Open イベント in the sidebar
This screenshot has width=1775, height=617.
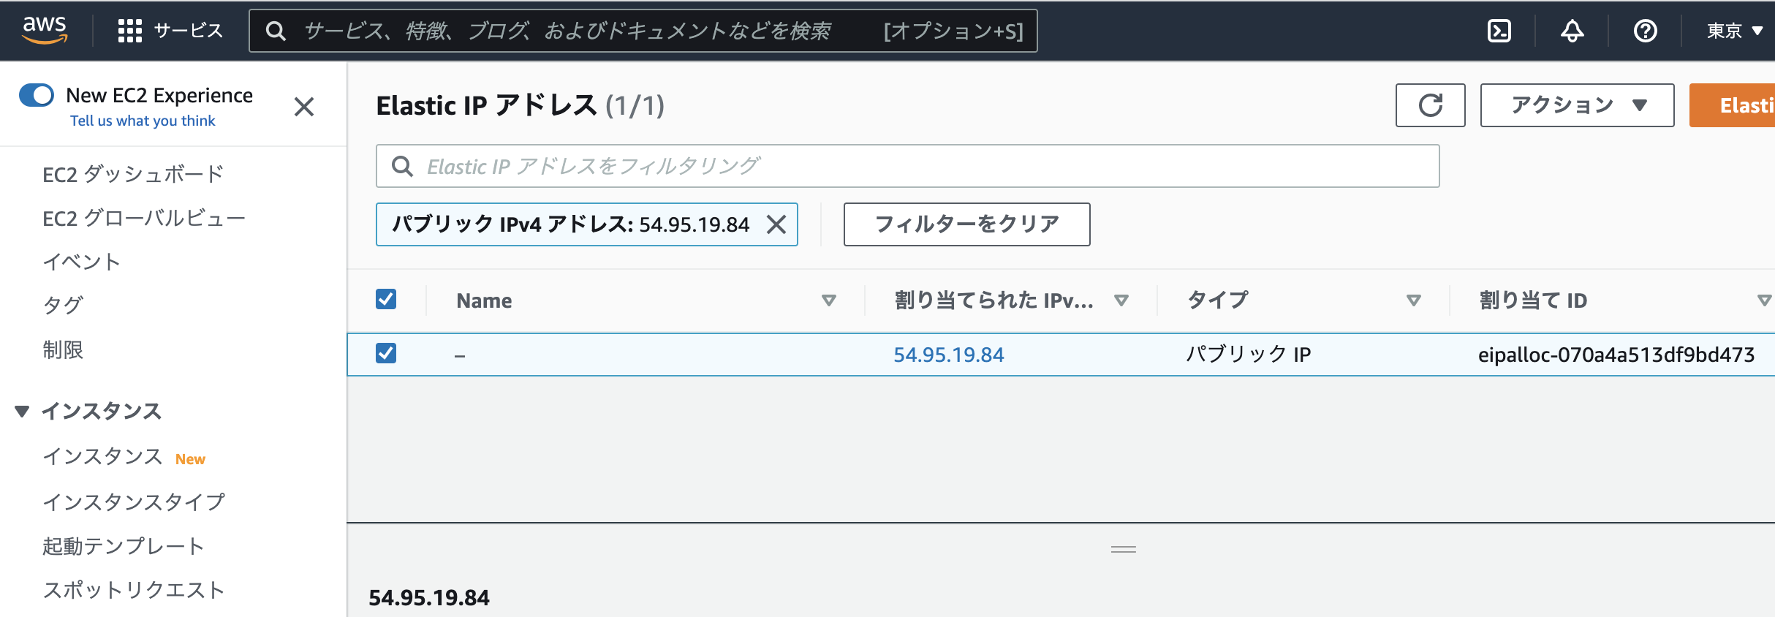pyautogui.click(x=81, y=262)
